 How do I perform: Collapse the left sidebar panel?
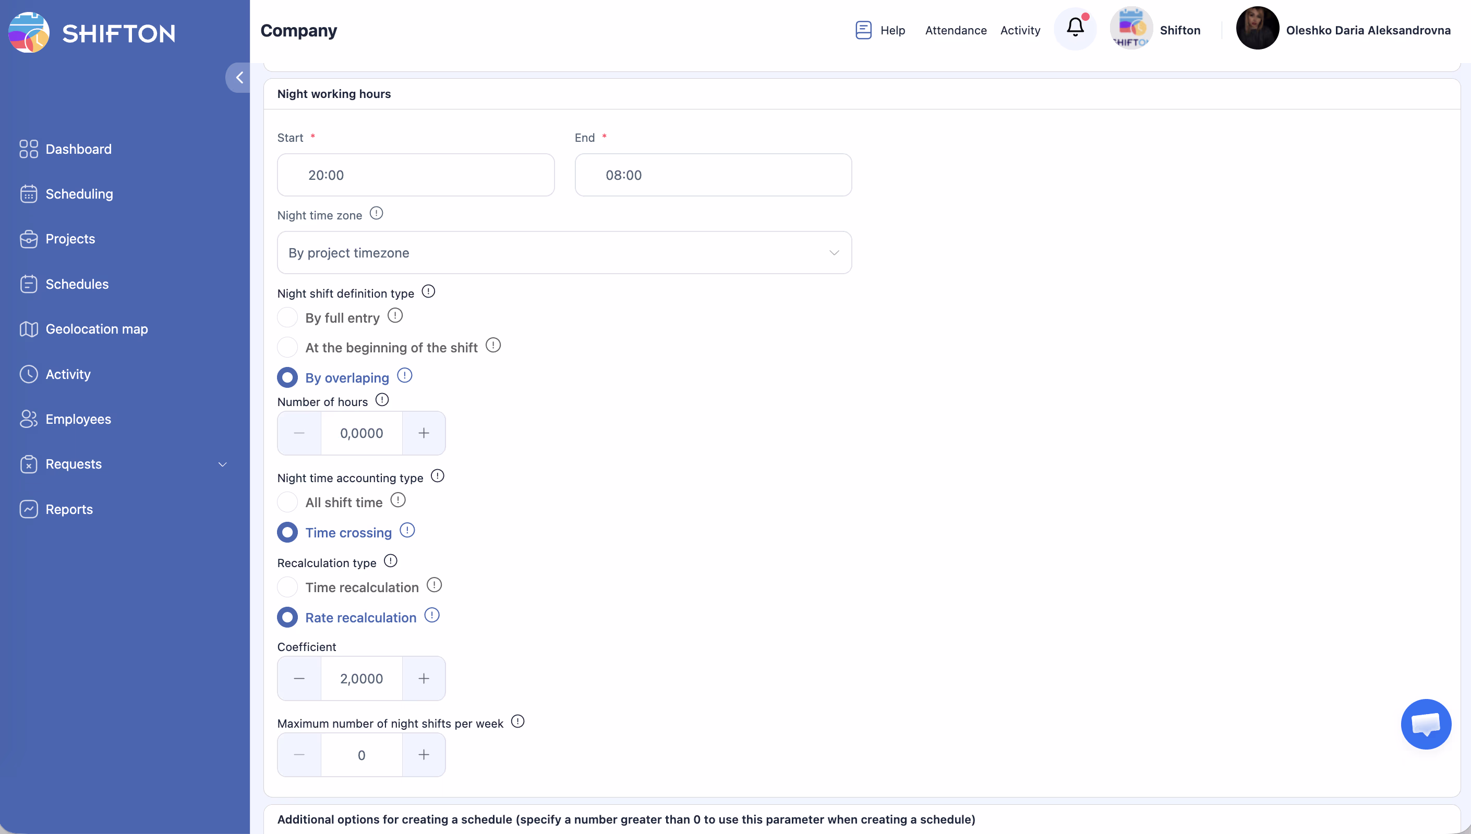point(239,77)
